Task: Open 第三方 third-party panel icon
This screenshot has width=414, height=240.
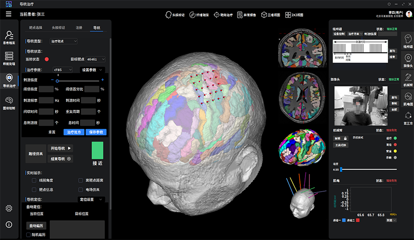Action: pyautogui.click(x=408, y=118)
